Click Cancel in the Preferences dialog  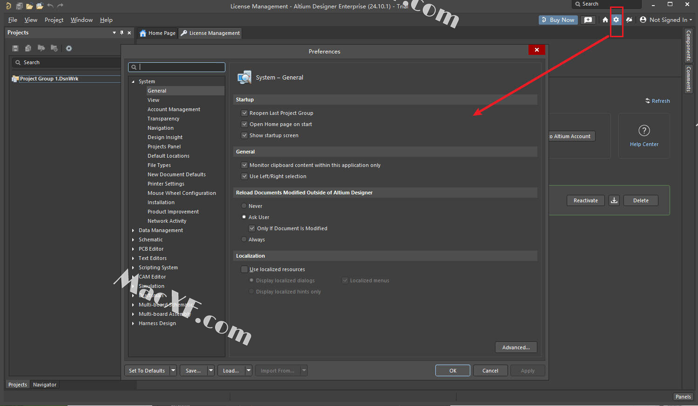coord(490,371)
